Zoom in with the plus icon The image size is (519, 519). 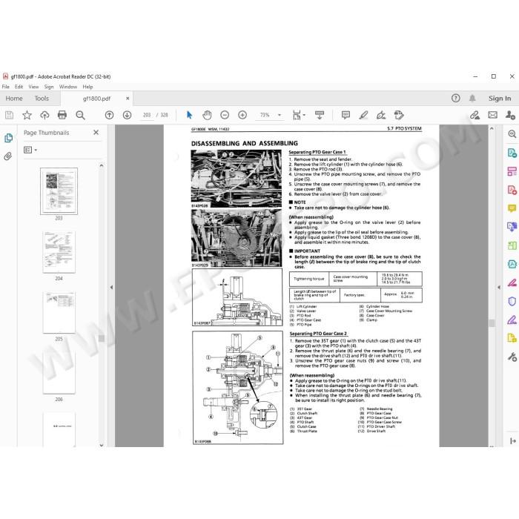coord(242,115)
